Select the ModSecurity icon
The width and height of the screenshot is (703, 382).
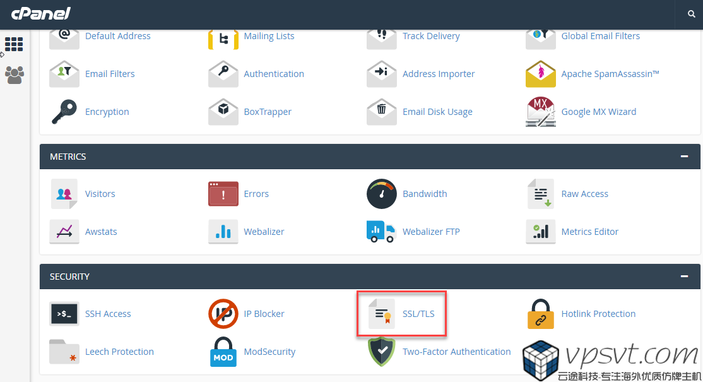click(x=223, y=352)
